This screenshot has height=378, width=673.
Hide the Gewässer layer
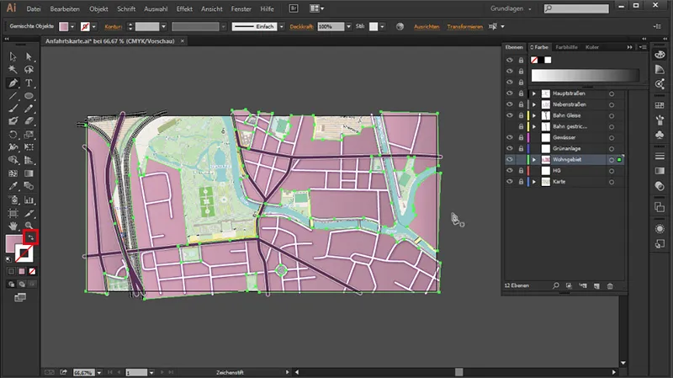510,137
